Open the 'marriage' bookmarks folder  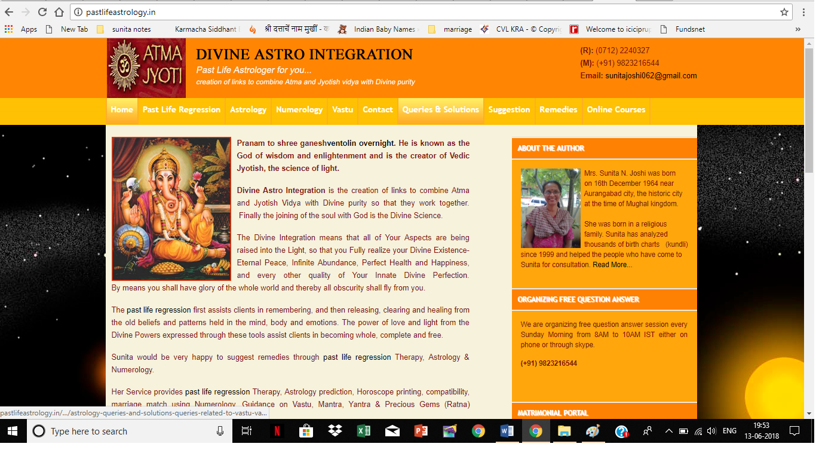click(451, 29)
